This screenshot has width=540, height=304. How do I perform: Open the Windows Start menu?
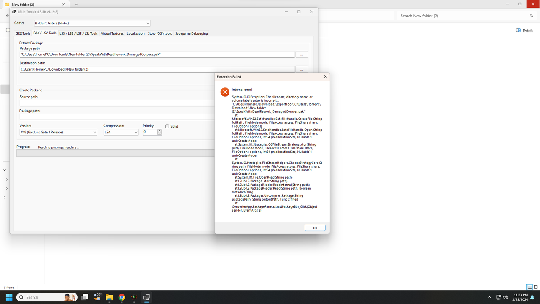click(x=9, y=297)
